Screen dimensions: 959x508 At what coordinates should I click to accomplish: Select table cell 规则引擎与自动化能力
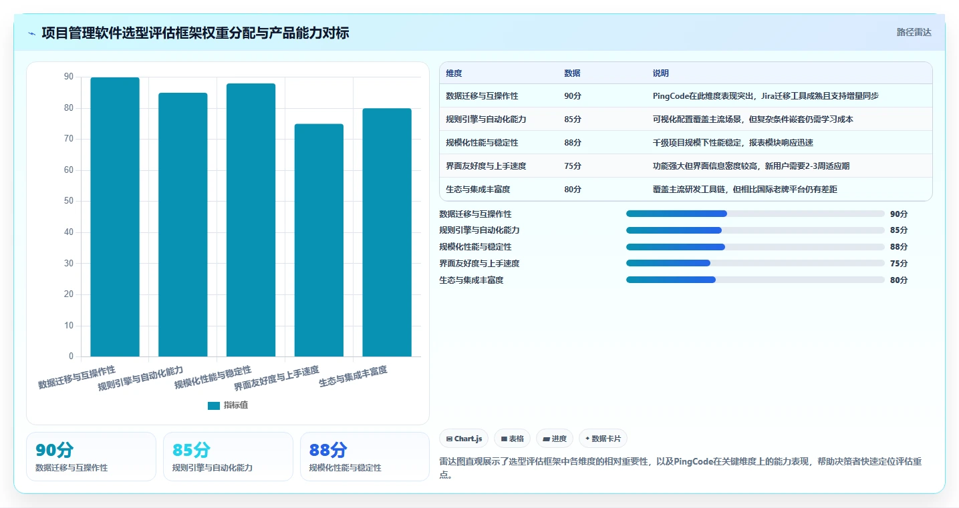click(x=486, y=119)
